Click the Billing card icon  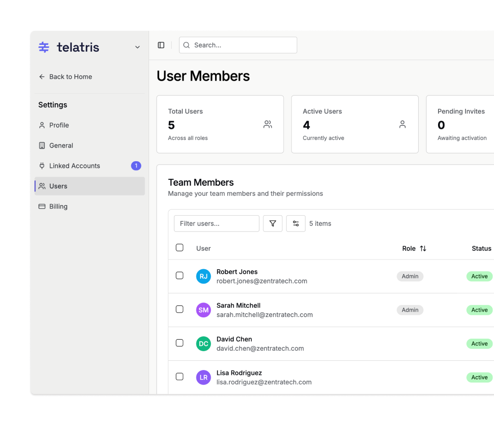42,206
